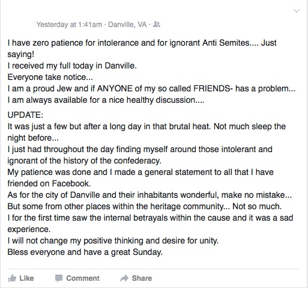The height and width of the screenshot is (288, 308).
Task: Click the 'UPDATE:' heading text
Action: [x=25, y=115]
